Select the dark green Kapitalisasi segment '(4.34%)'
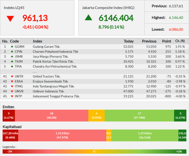Viewport: 189px width, 156px height. 183,135
